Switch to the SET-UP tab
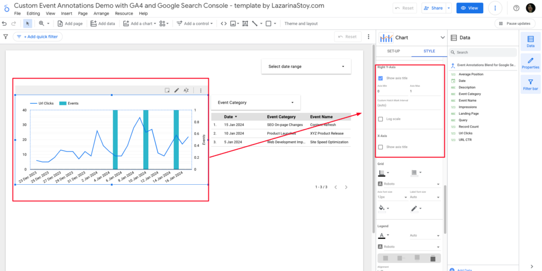This screenshot has height=271, width=542. tap(393, 51)
